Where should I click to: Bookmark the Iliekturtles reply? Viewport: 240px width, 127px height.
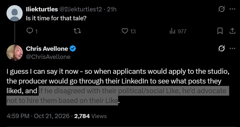coord(220,31)
